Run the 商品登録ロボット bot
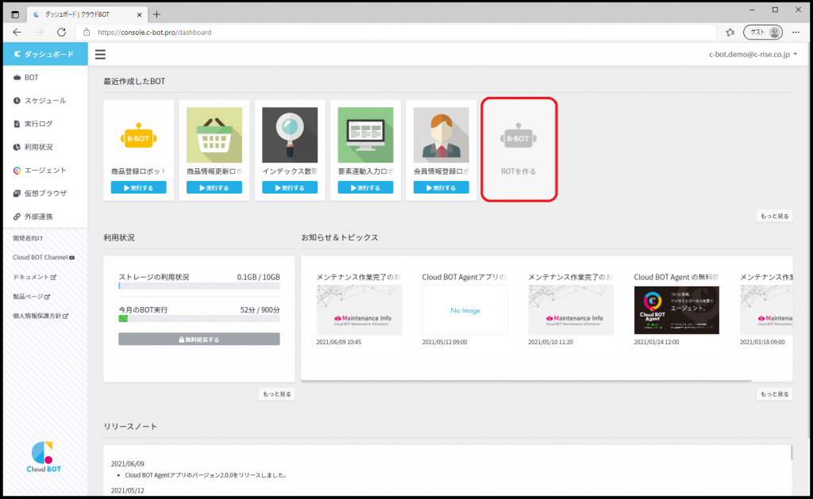The width and height of the screenshot is (813, 499). (138, 187)
